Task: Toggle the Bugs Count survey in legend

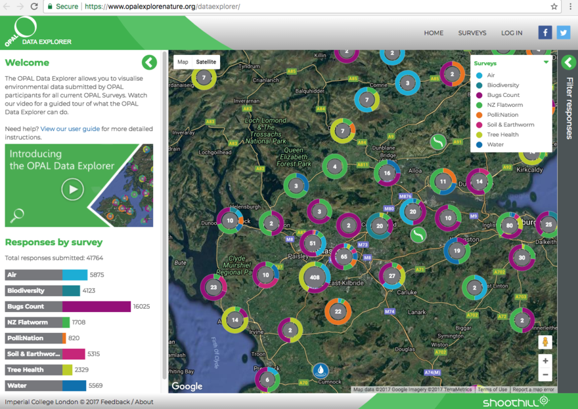Action: pos(498,95)
